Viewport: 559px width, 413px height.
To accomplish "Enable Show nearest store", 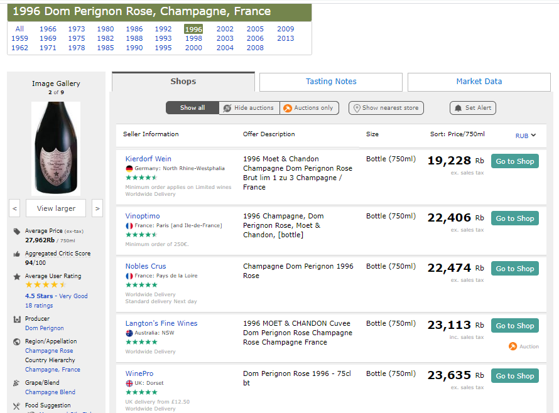I will (386, 108).
